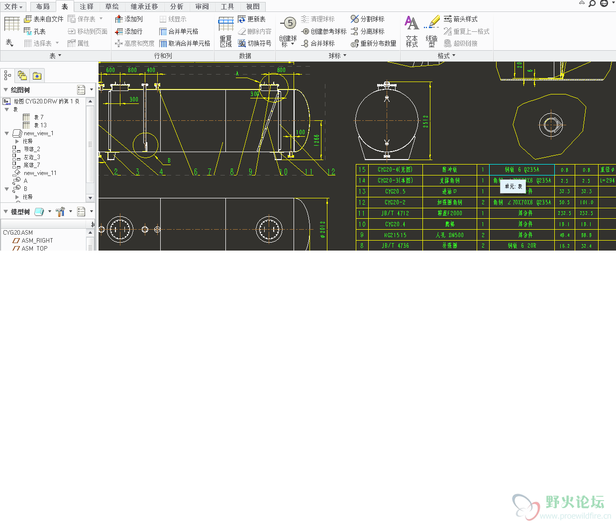Switch to the 工具 (Tools) tab
Image resolution: width=616 pixels, height=525 pixels.
[227, 6]
